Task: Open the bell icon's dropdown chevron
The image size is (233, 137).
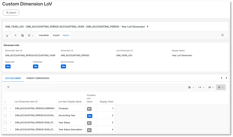Action: tap(33, 36)
